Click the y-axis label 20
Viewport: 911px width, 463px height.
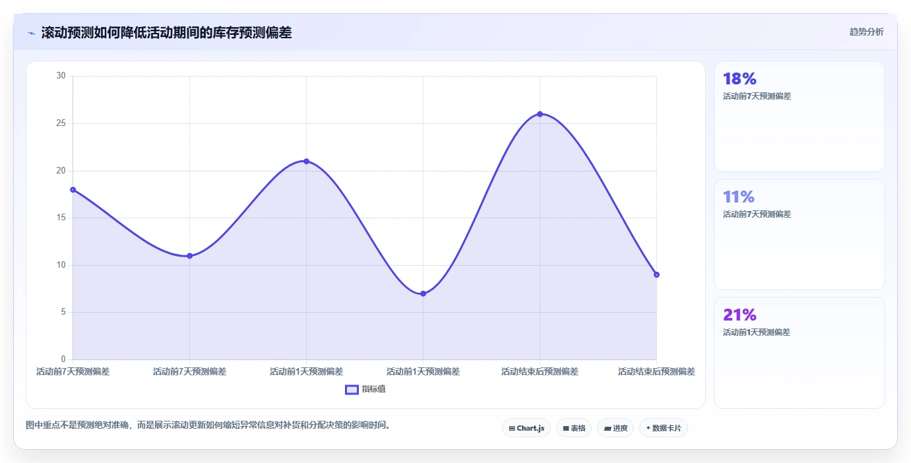tap(61, 171)
